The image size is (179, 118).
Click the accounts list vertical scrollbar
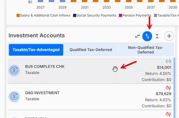[x=174, y=88]
